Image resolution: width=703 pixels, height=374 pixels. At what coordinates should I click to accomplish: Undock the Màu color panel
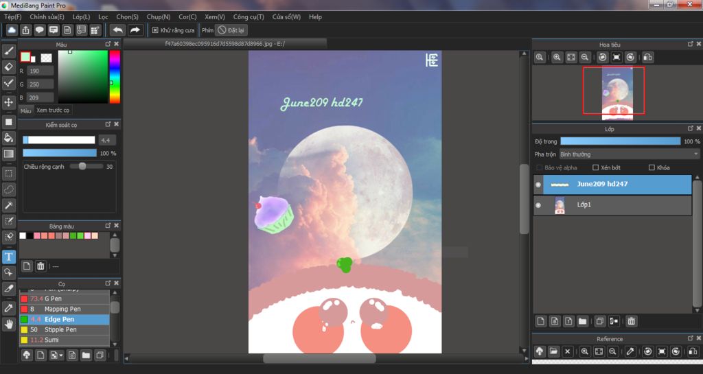click(x=108, y=44)
